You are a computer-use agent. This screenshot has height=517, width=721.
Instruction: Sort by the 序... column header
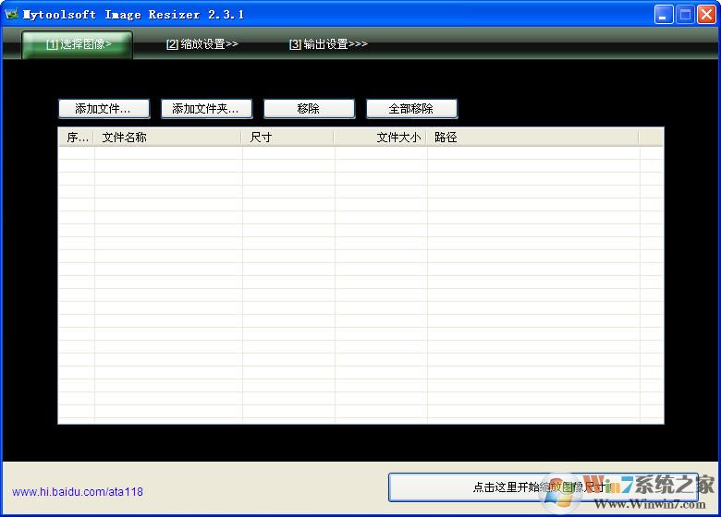click(x=77, y=138)
